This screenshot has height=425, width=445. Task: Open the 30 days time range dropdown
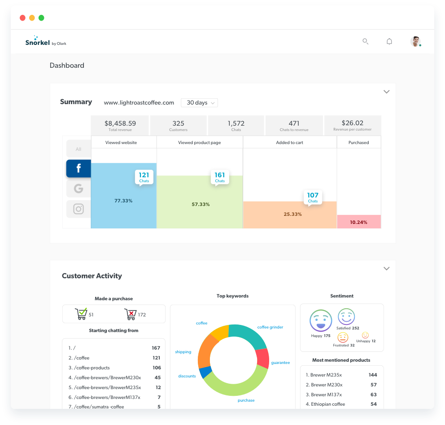(199, 102)
